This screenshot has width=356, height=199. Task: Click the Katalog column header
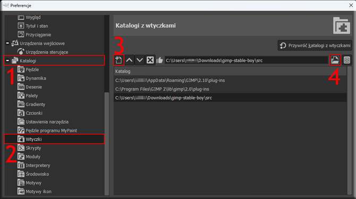[x=230, y=71]
